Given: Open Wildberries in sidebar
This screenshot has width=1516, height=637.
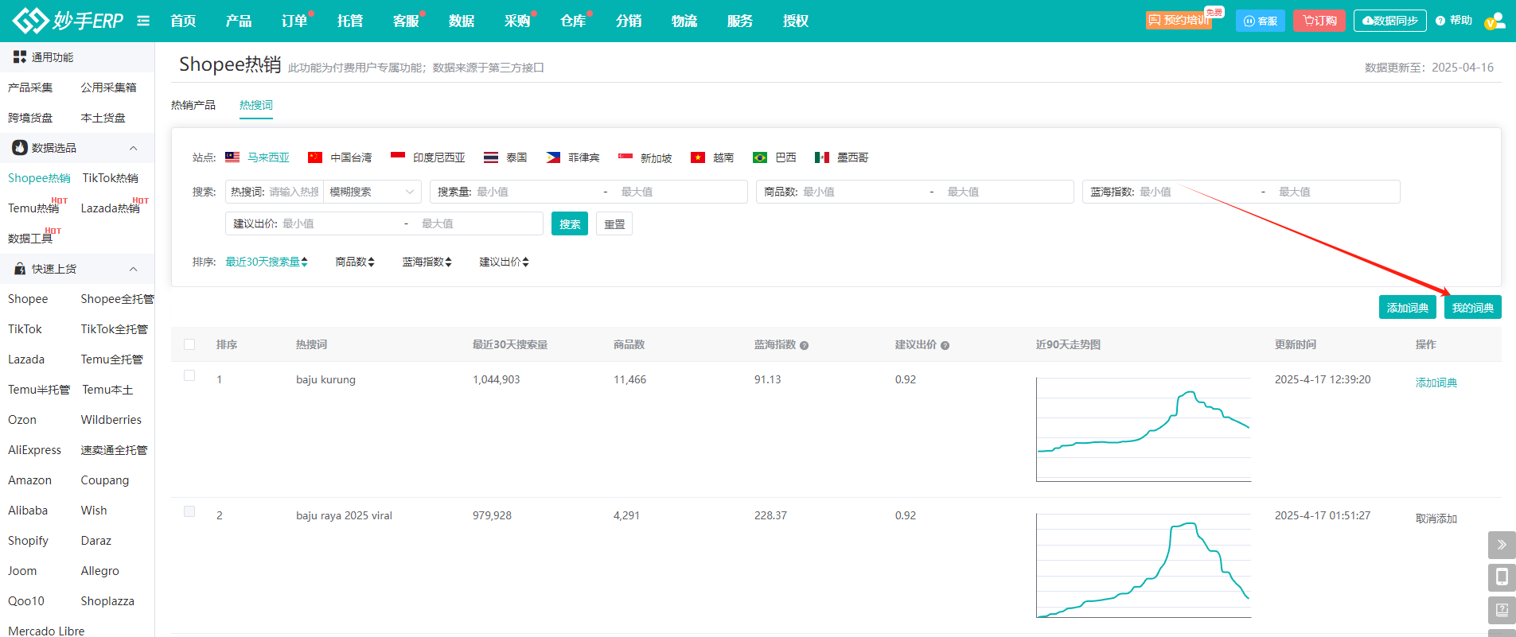Looking at the screenshot, I should (111, 420).
